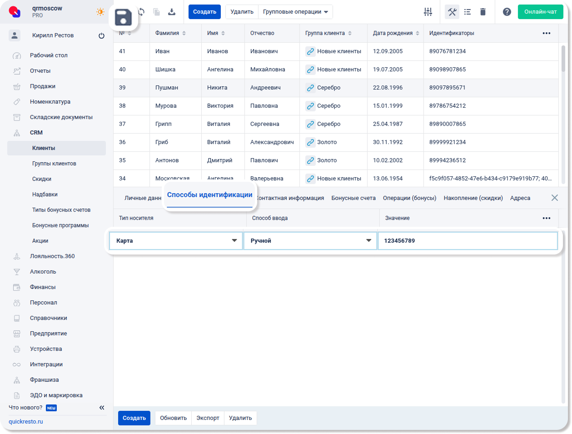Open Группы клиентов in the sidebar

pos(54,164)
